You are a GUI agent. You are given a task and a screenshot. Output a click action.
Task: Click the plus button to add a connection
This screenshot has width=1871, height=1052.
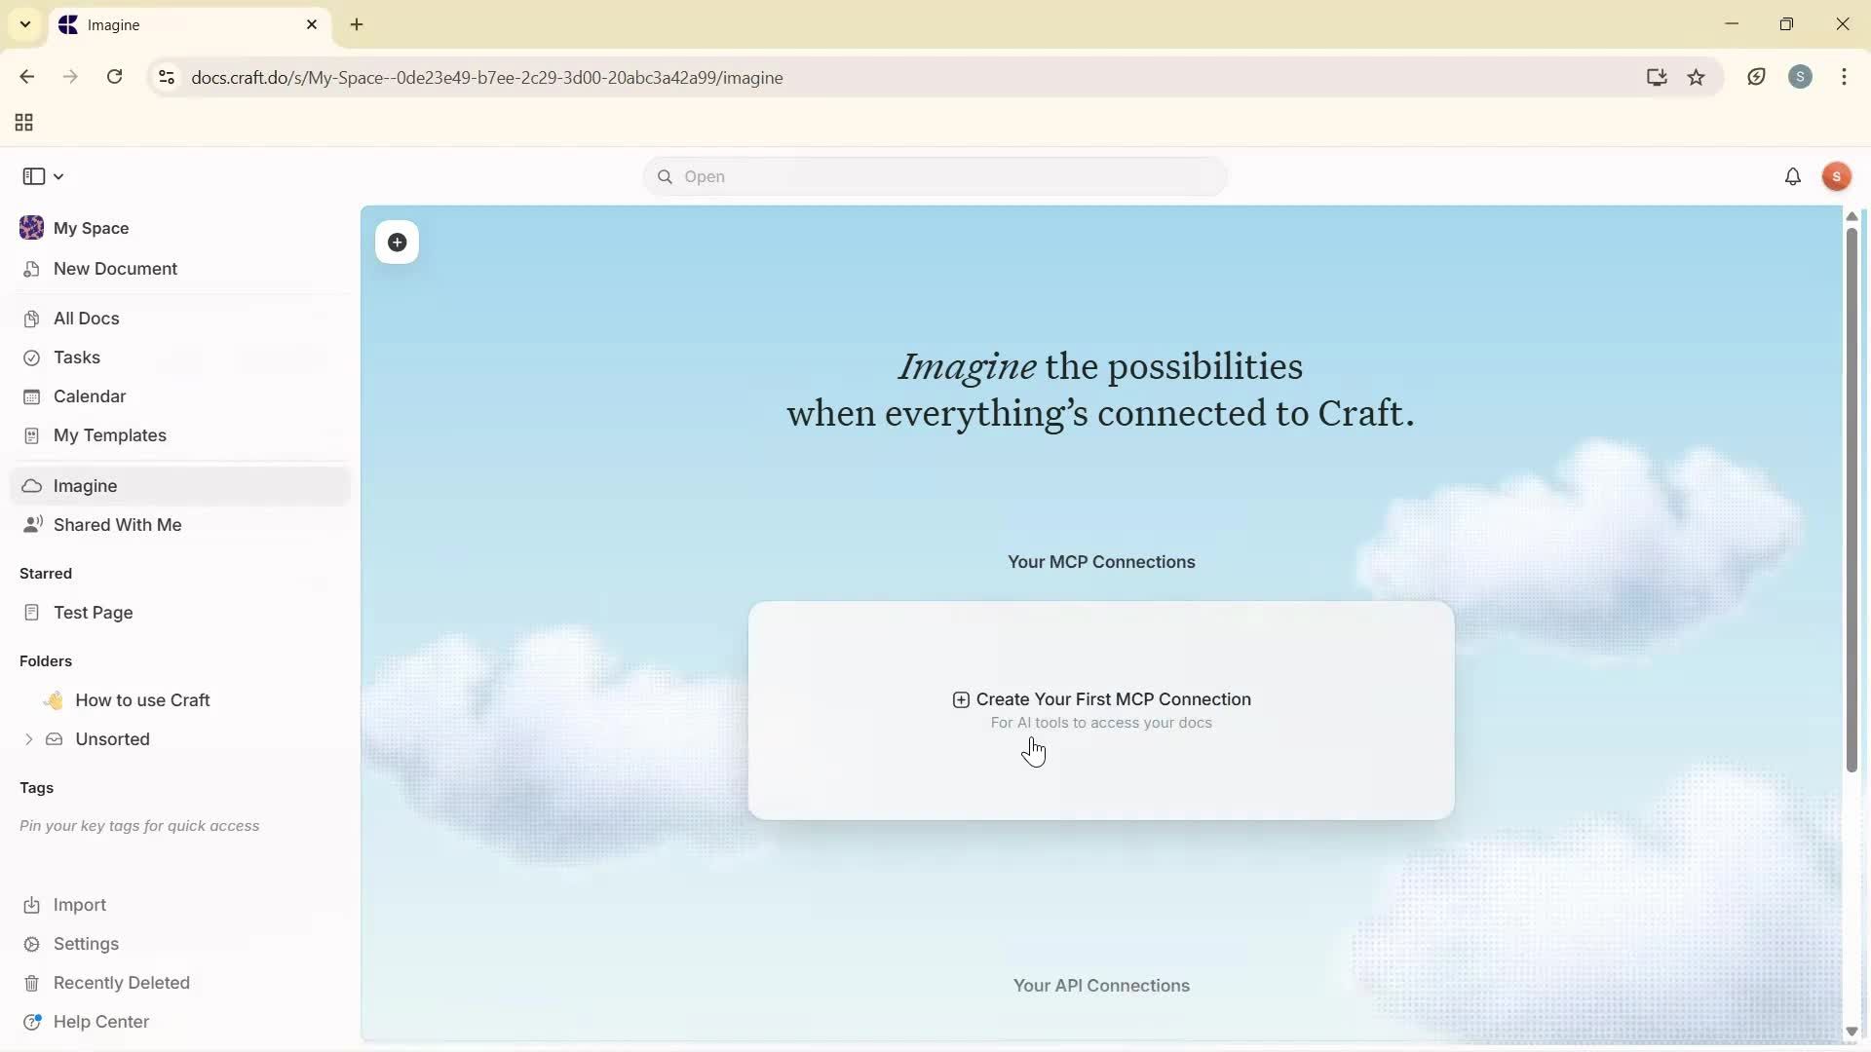397,243
